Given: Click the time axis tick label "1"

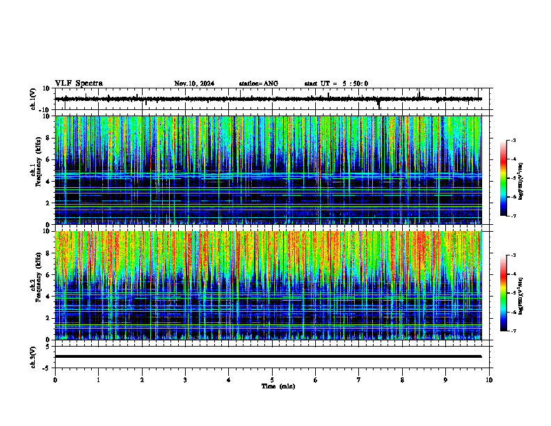Looking at the screenshot, I should (98, 380).
